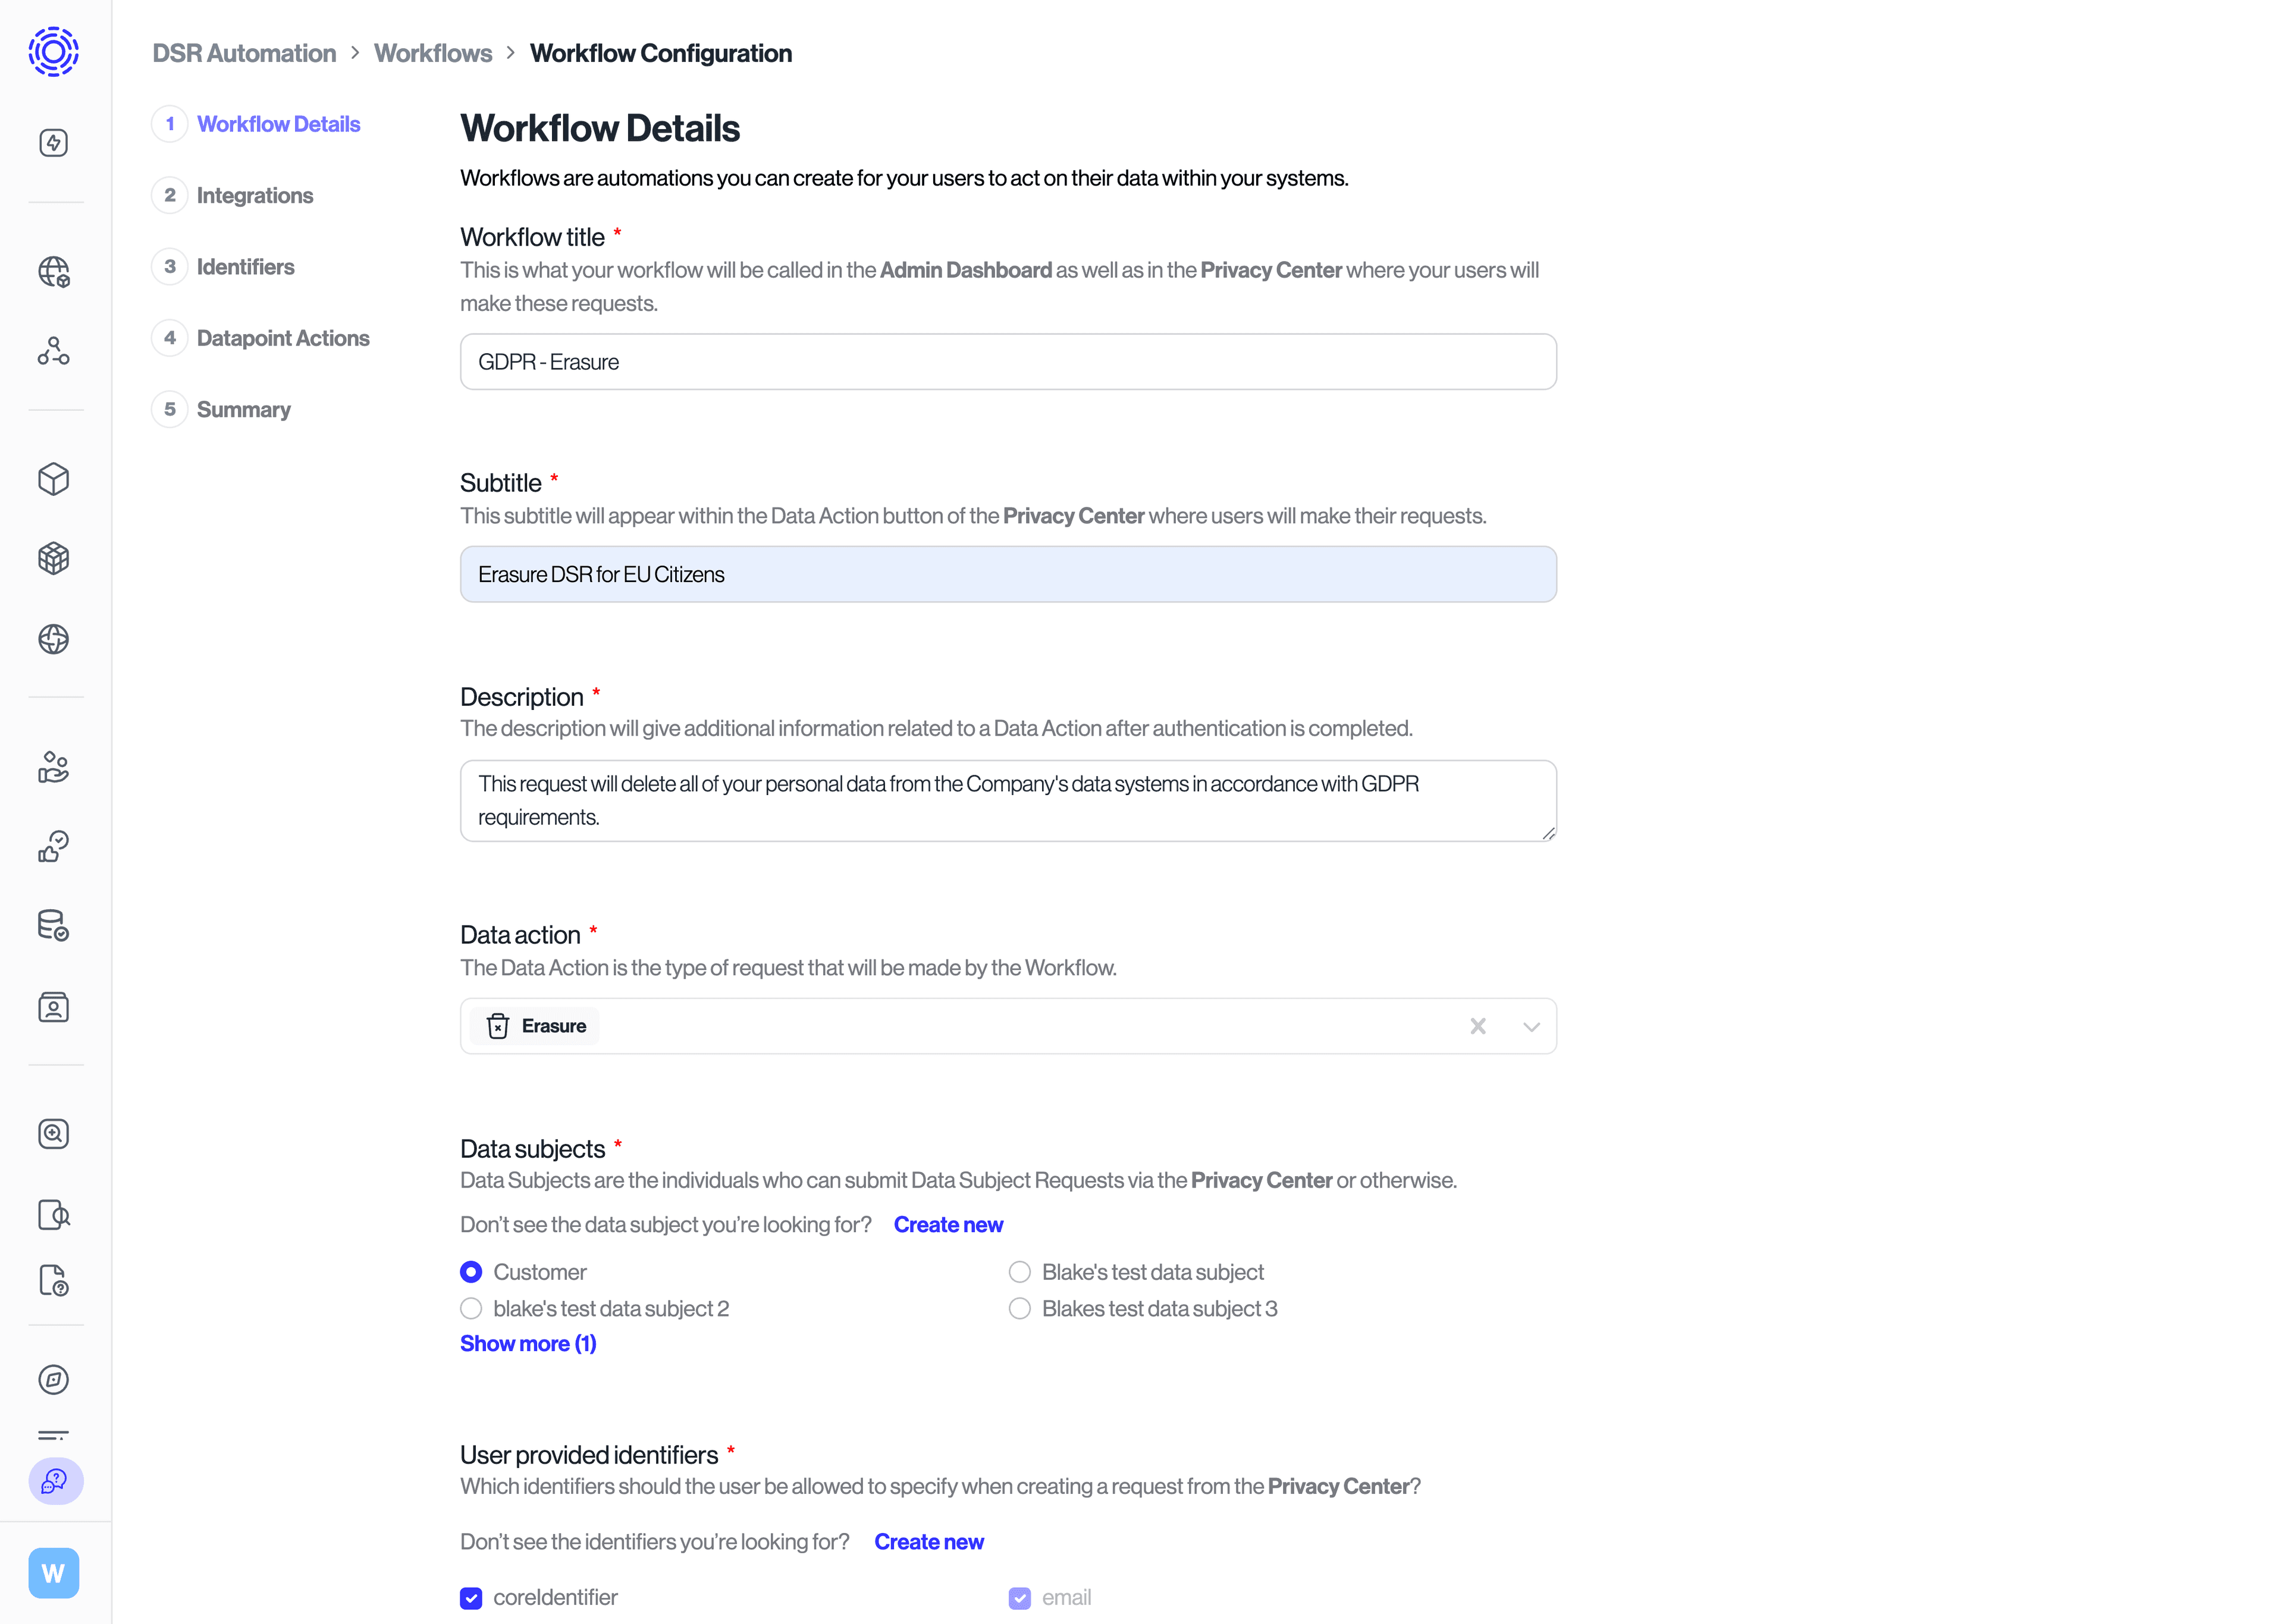The image size is (2284, 1624).
Task: Select the Customer data subject radio button
Action: point(471,1271)
